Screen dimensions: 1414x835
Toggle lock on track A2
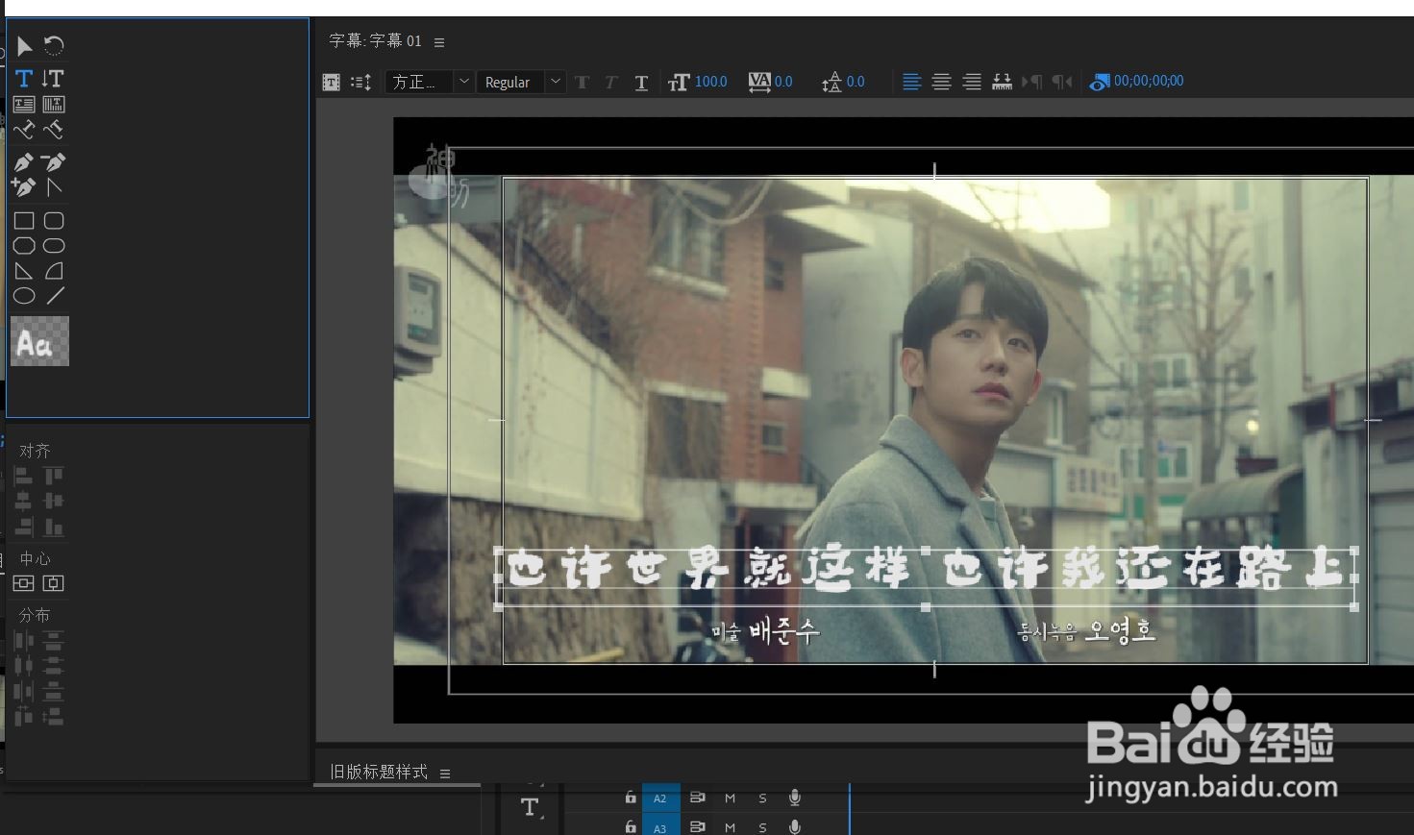[x=631, y=798]
